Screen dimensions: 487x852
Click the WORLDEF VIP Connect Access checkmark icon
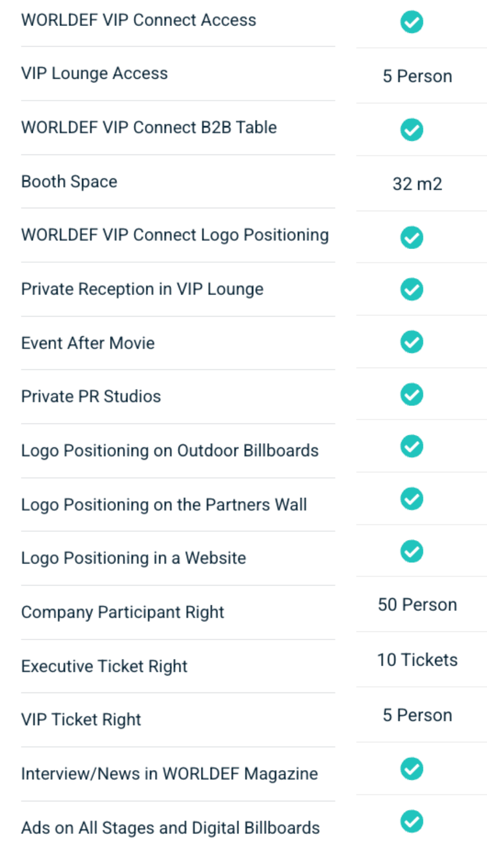point(412,22)
